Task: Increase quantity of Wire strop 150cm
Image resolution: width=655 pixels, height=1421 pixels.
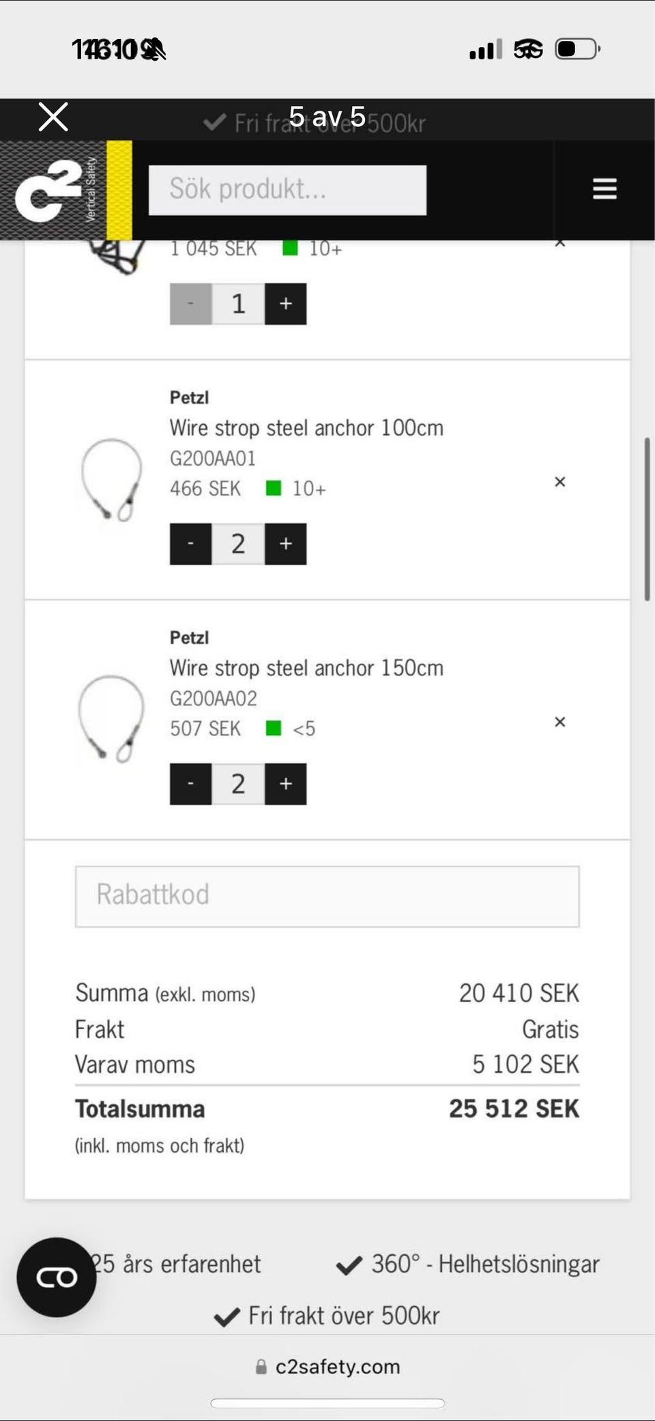Action: 285,784
